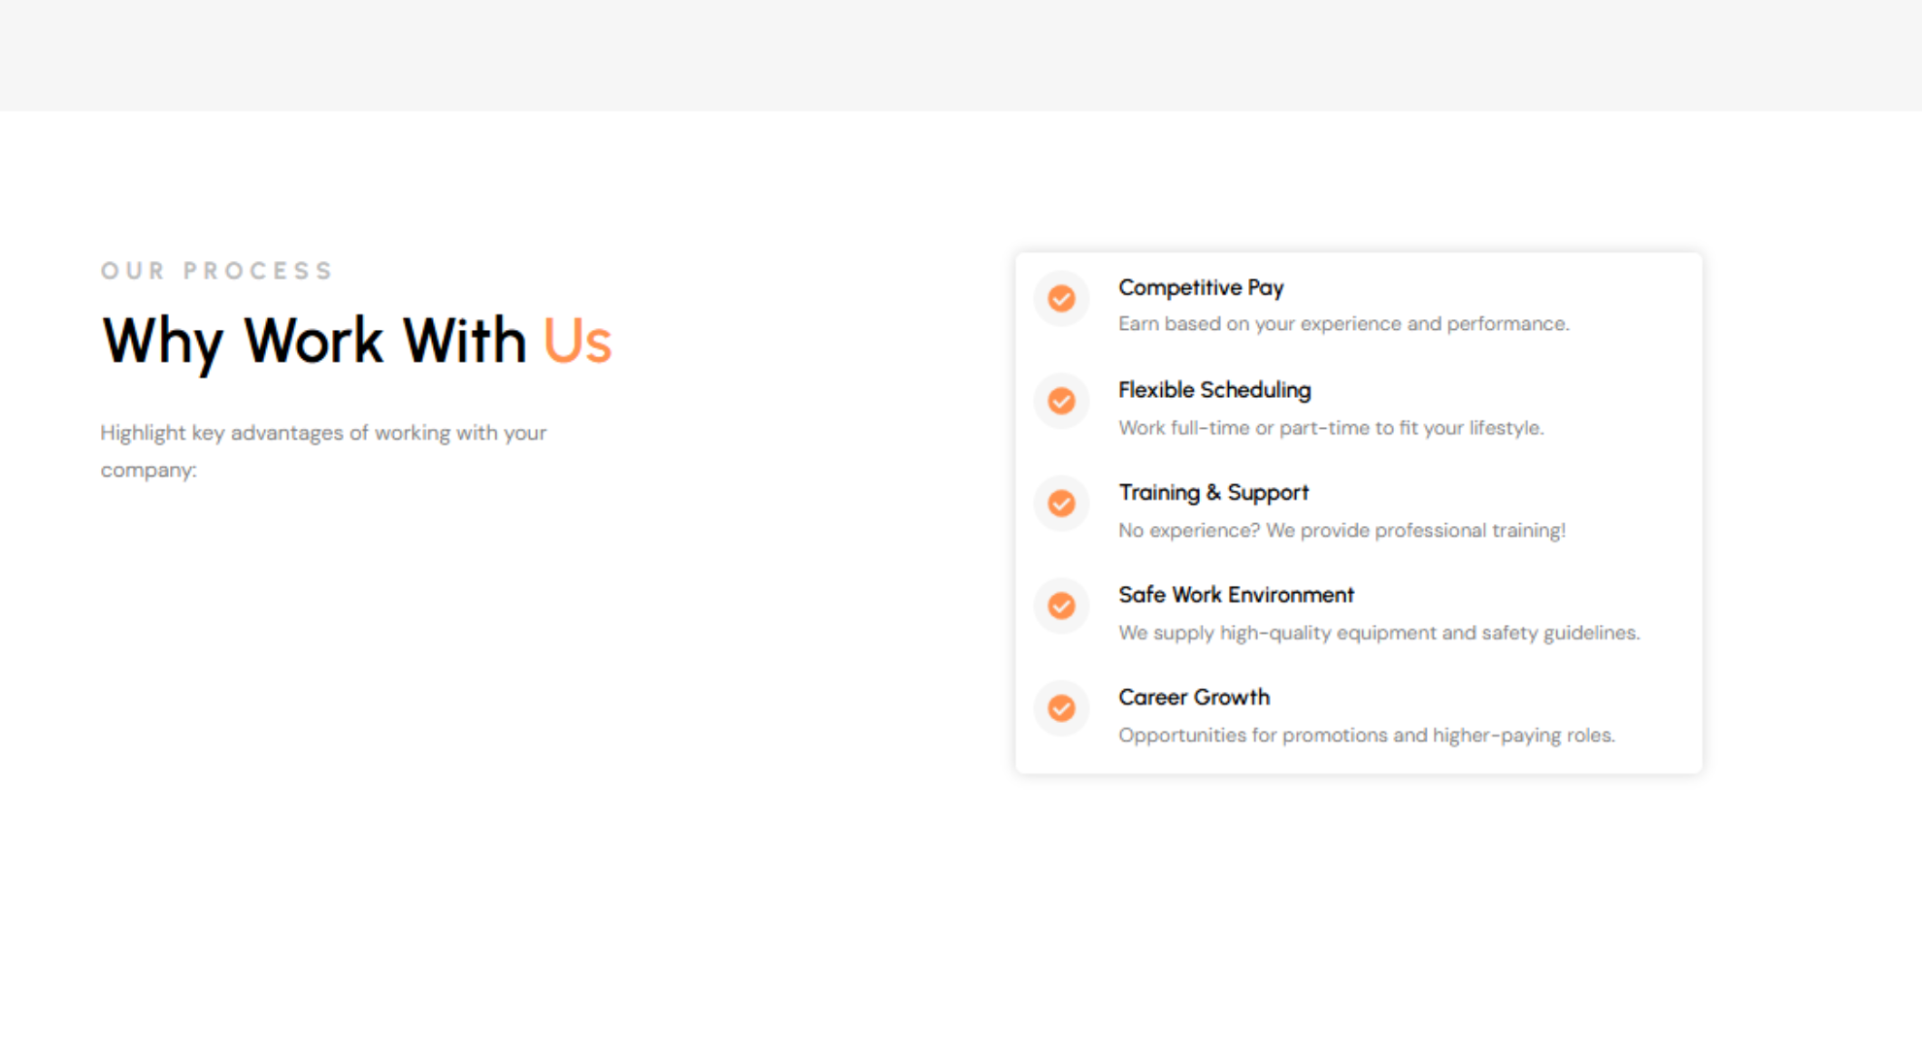Click 'We supply high-quality equipment' description

tap(1378, 633)
